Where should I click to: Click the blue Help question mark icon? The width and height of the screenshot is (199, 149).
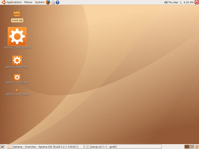click(x=58, y=3)
